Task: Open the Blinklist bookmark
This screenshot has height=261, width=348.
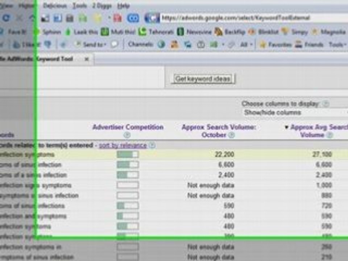Action: coord(263,32)
